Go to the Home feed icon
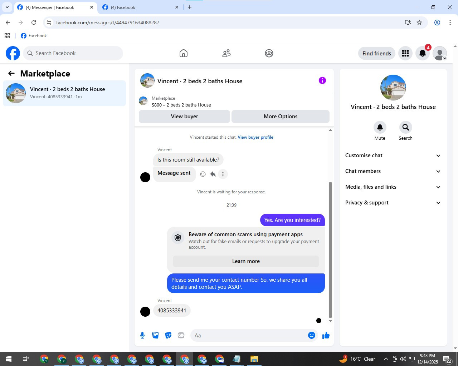 click(184, 53)
